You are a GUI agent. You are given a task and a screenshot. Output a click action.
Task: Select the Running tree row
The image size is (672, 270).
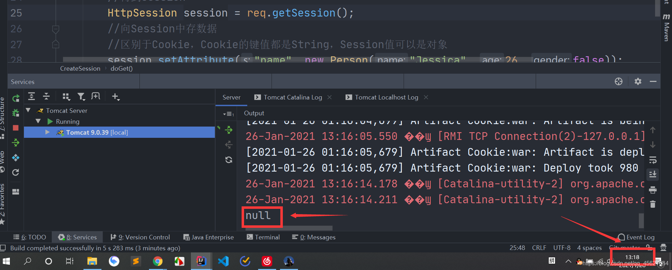click(119, 121)
